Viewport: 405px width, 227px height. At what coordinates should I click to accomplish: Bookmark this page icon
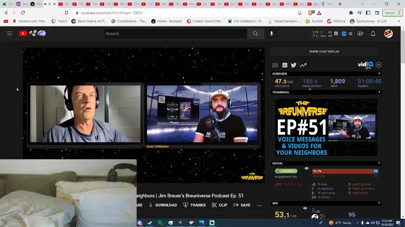[66, 13]
